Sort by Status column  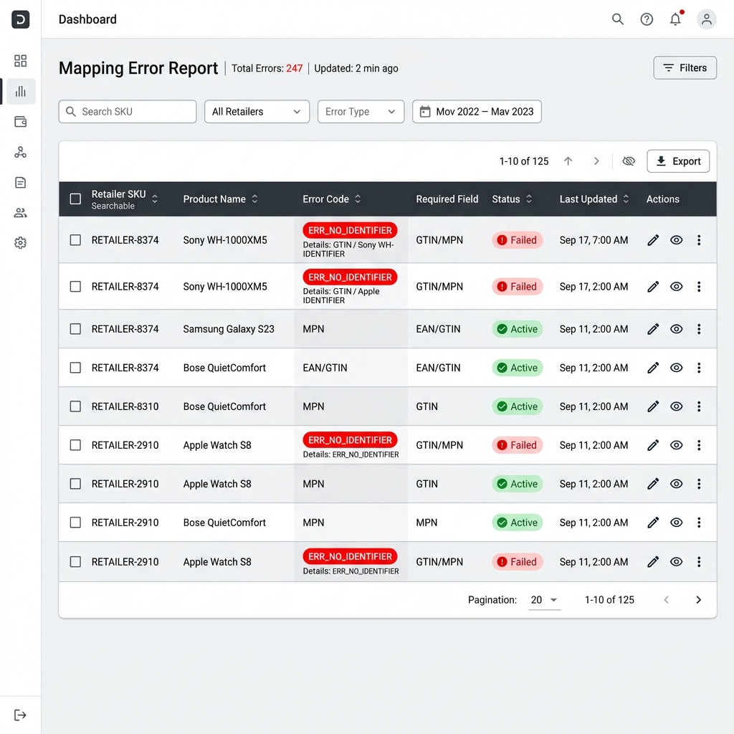coord(529,199)
